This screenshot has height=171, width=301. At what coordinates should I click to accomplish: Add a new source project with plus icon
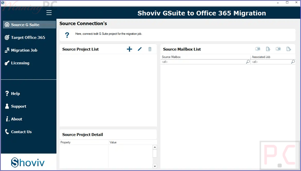(129, 49)
